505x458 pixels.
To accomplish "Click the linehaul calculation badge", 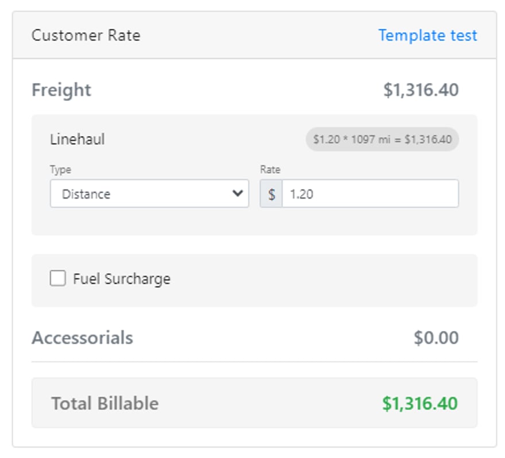I will [382, 139].
